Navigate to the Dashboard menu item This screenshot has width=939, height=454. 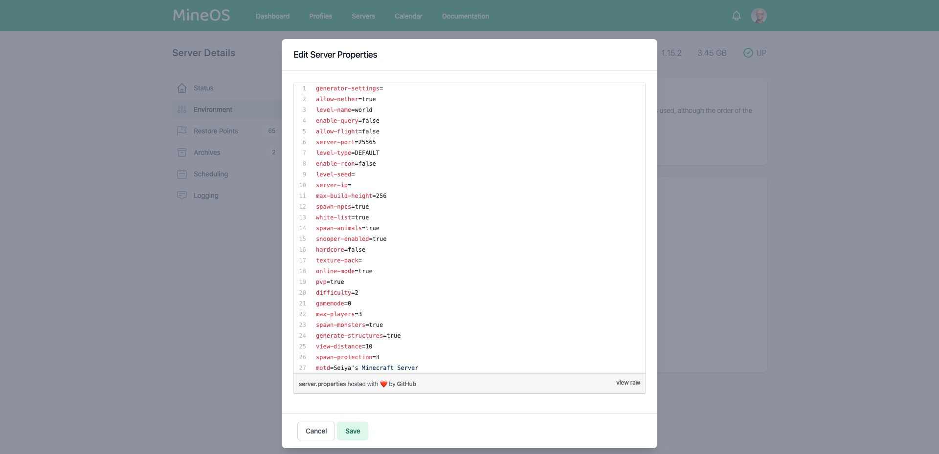pyautogui.click(x=272, y=16)
